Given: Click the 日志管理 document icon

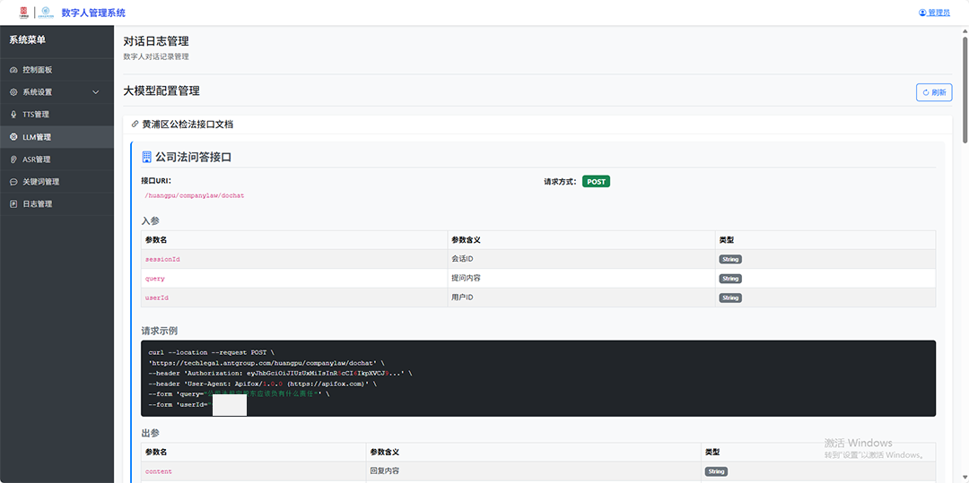Looking at the screenshot, I should [x=13, y=204].
